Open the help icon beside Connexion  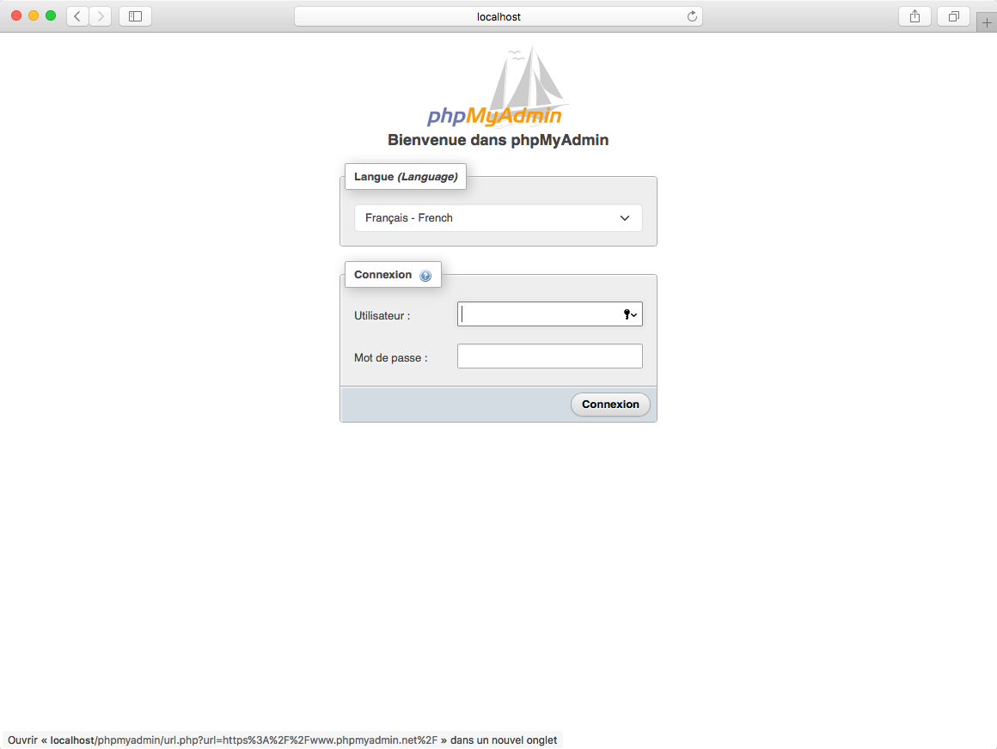[x=425, y=276]
